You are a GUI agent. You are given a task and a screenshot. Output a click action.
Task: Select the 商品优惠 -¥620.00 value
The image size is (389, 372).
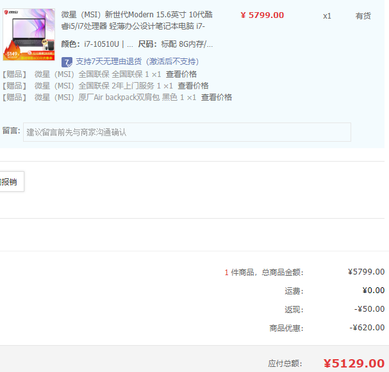367,328
